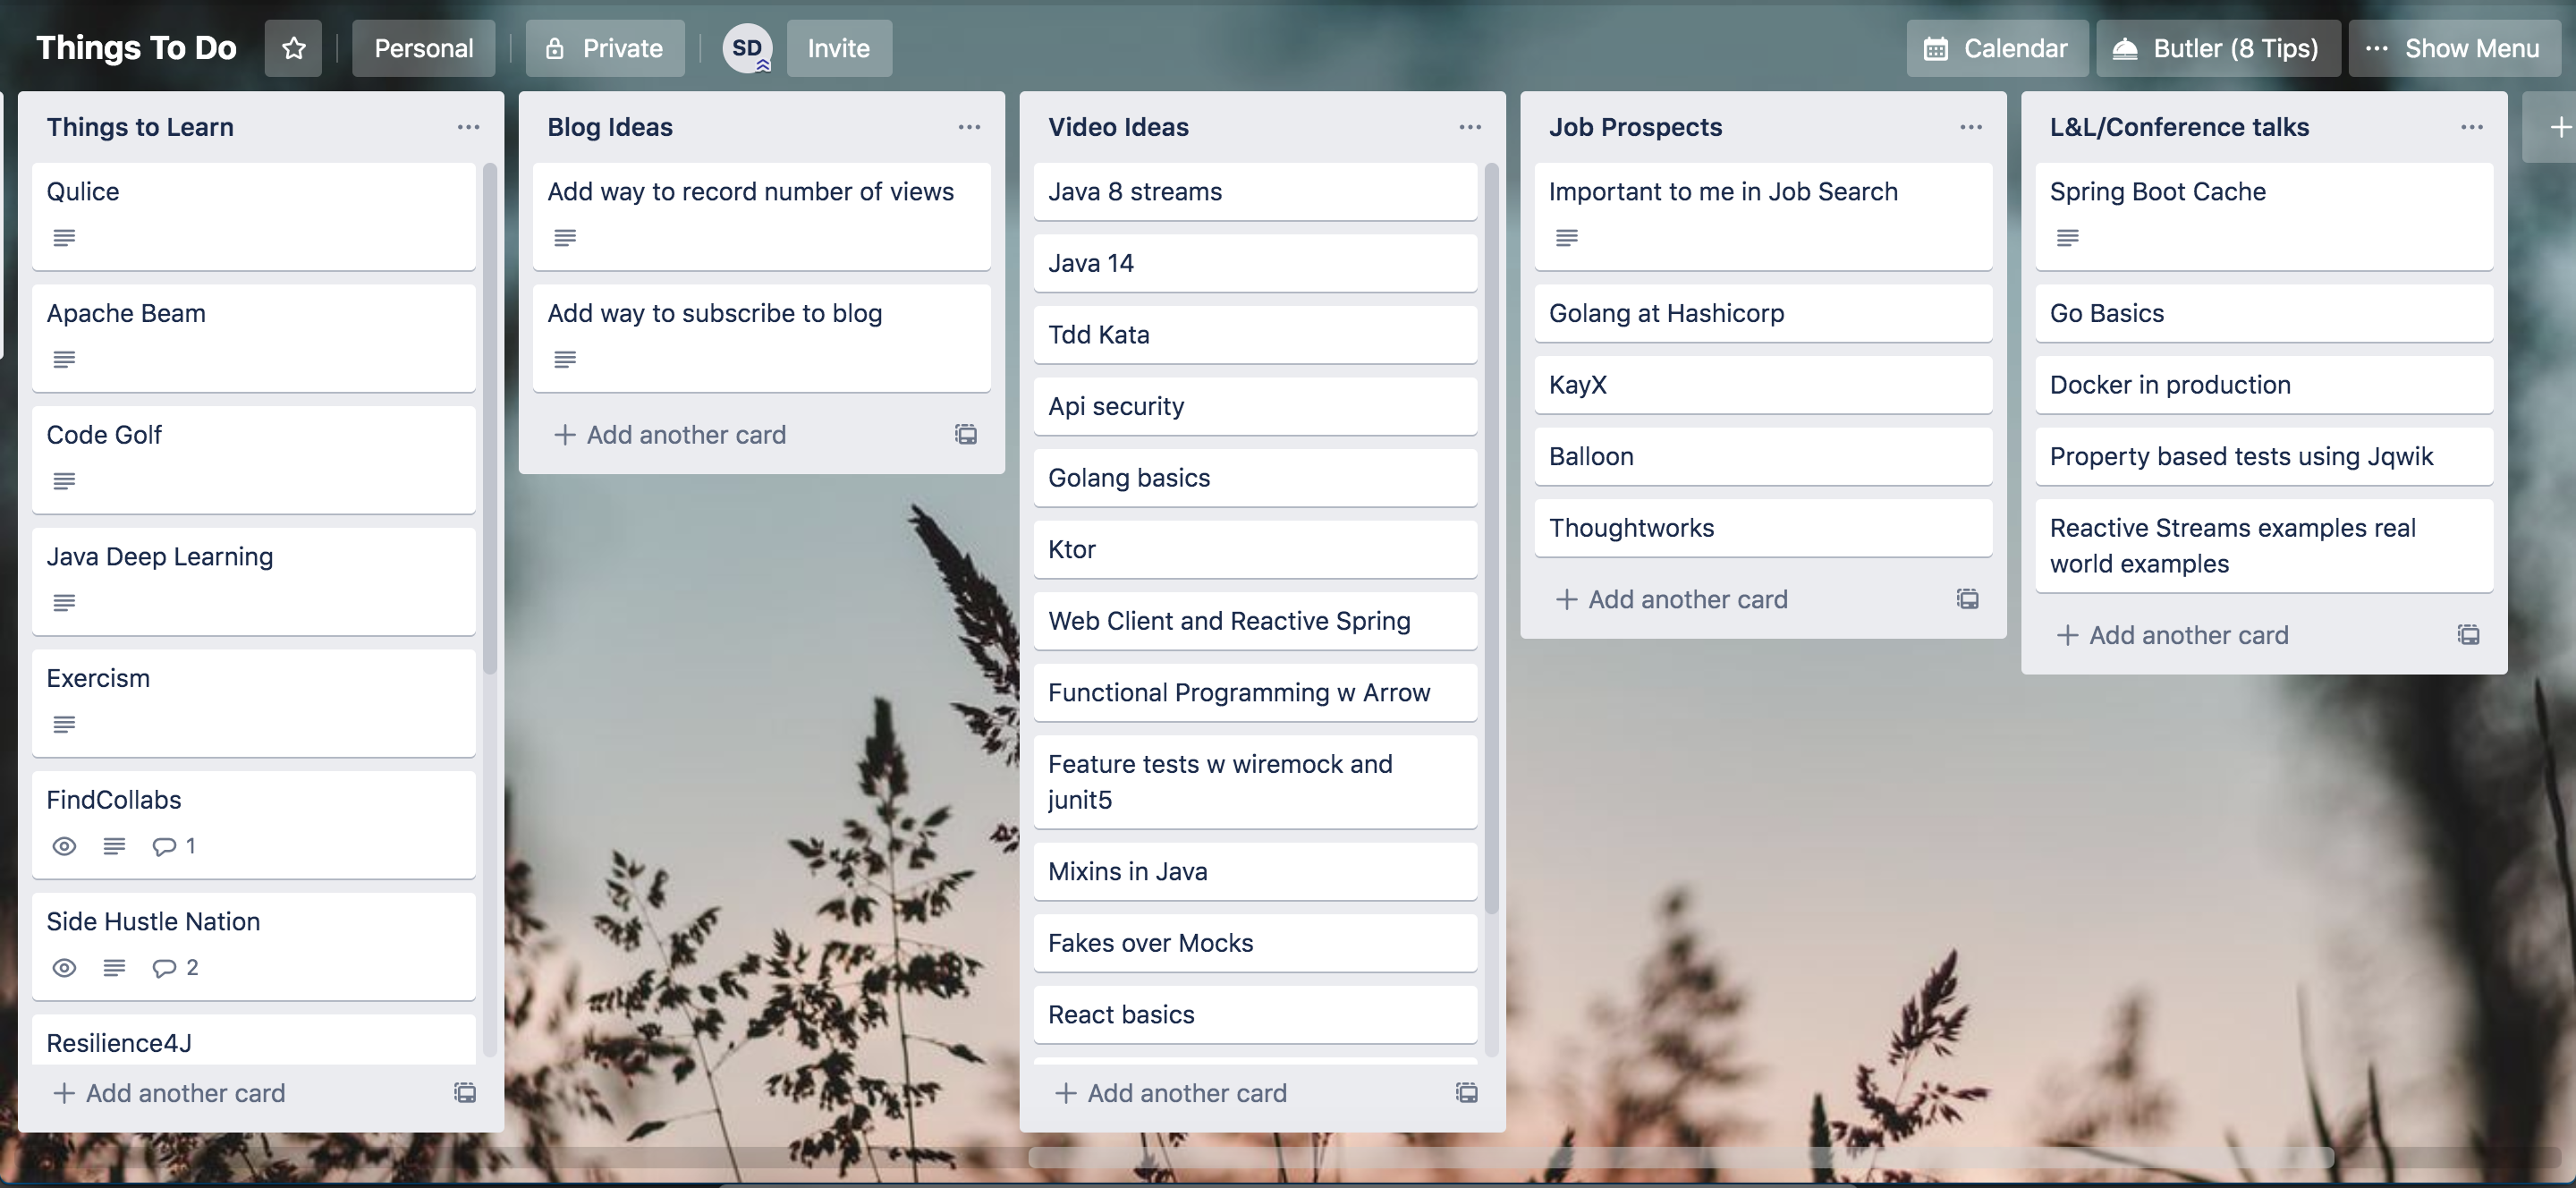Click description icon on Important to me card

tap(1567, 238)
